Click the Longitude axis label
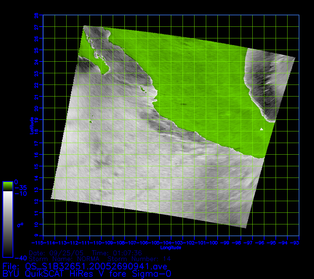 [171, 248]
